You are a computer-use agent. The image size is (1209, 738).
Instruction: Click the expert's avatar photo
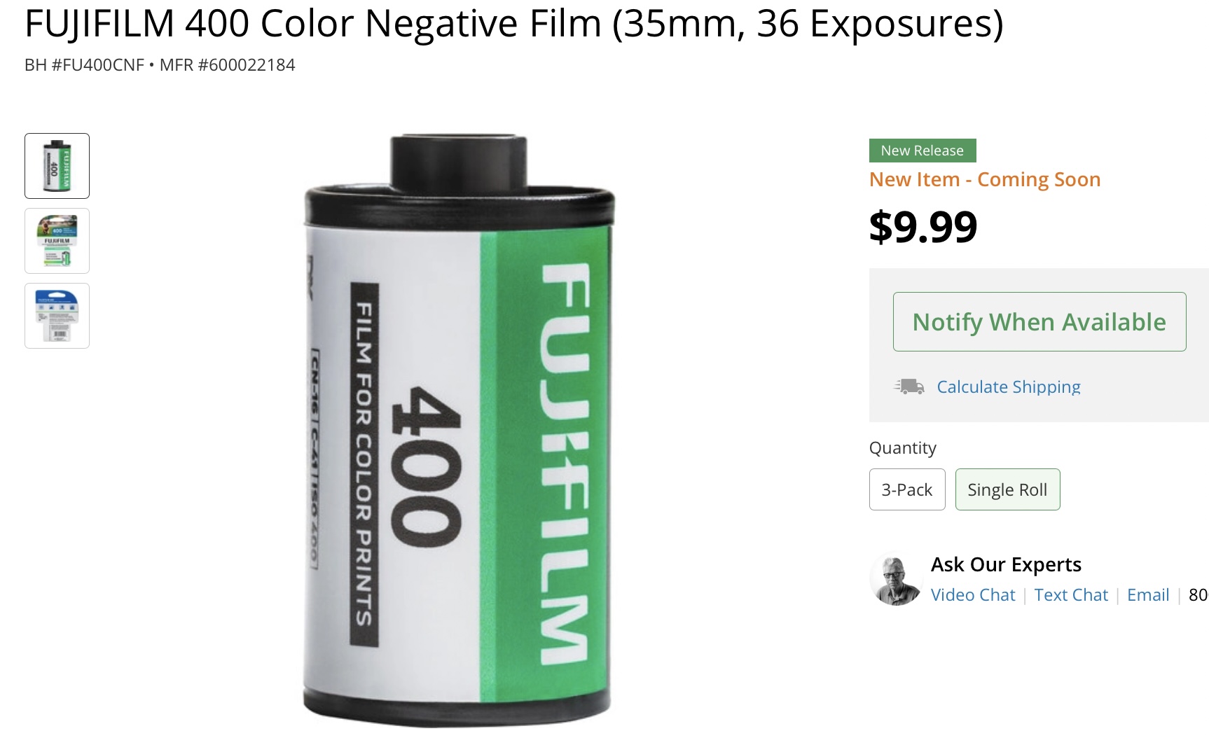click(895, 580)
